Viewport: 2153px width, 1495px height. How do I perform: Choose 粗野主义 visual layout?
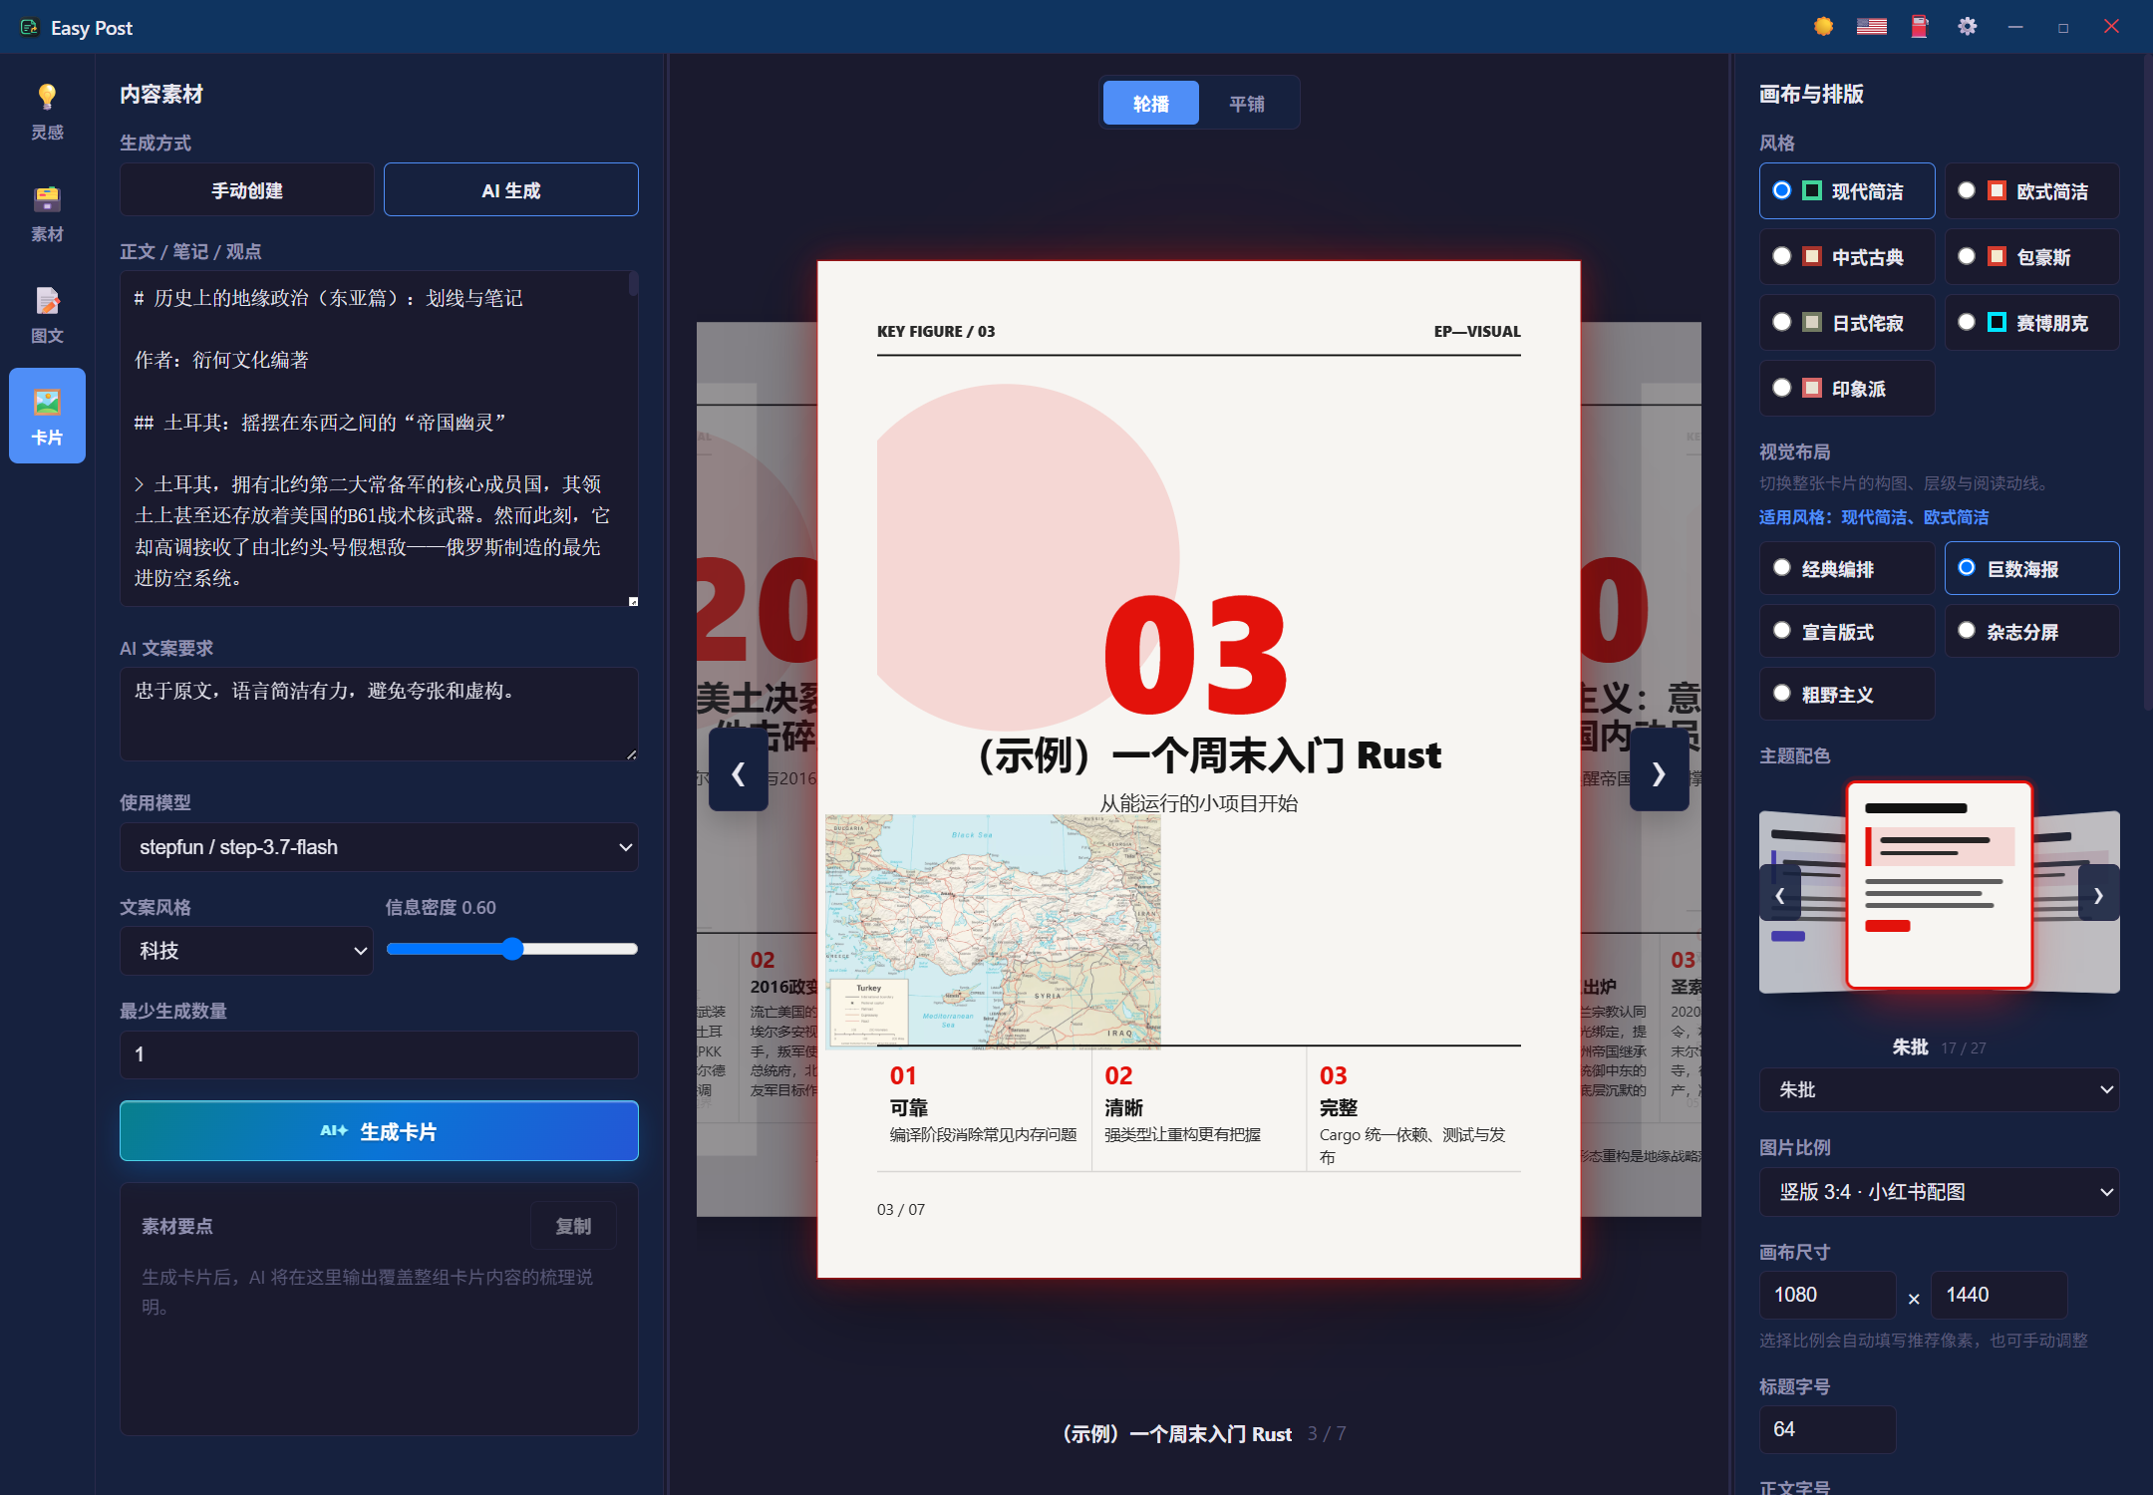point(1846,694)
